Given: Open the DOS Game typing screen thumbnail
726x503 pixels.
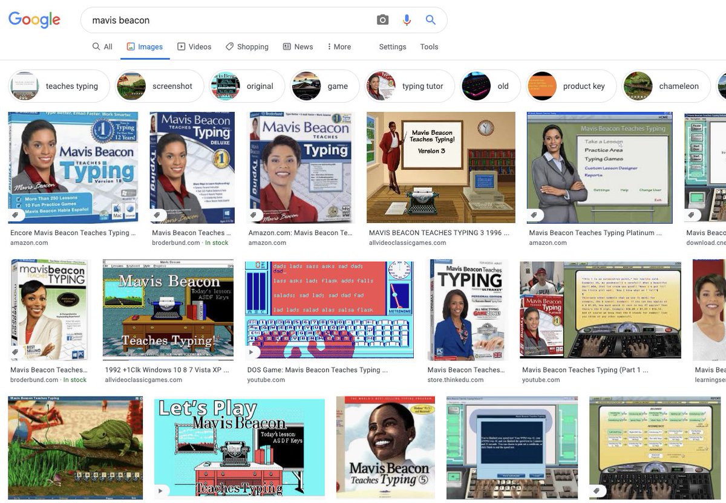Looking at the screenshot, I should coord(329,310).
